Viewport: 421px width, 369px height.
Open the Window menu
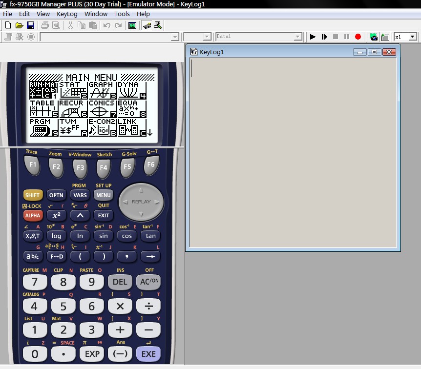point(96,14)
